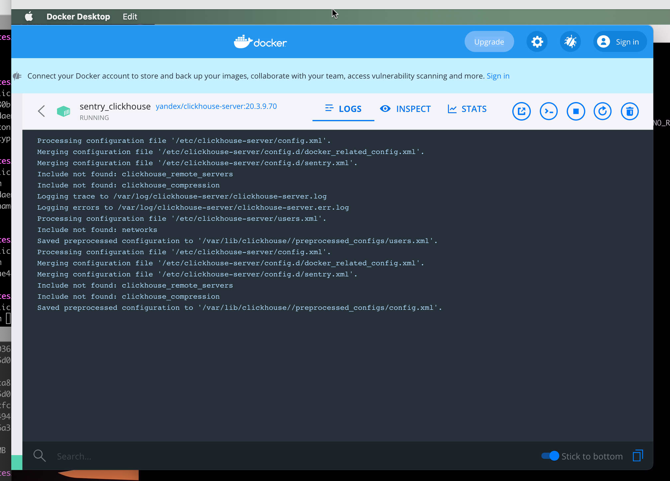Image resolution: width=670 pixels, height=481 pixels.
Task: Open the Apple menu
Action: pos(29,17)
